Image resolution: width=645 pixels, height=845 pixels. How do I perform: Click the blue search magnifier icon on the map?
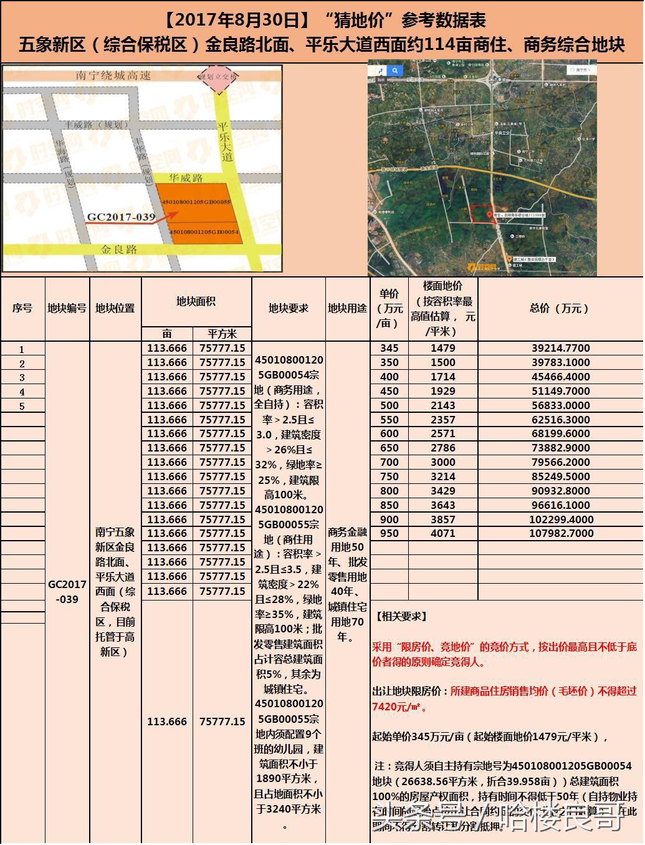pos(395,70)
